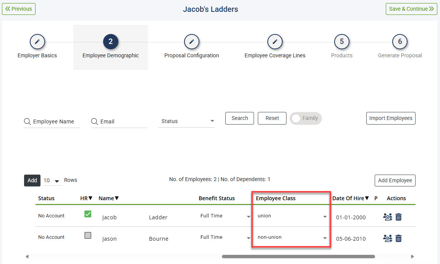The height and width of the screenshot is (264, 440).
Task: Check the HR checkbox for Jason Bourne
Action: point(87,235)
